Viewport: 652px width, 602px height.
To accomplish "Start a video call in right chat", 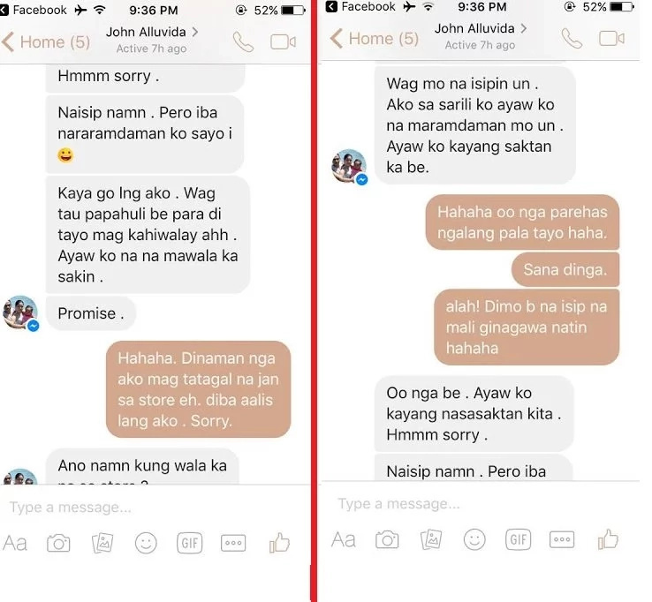I will (x=611, y=39).
